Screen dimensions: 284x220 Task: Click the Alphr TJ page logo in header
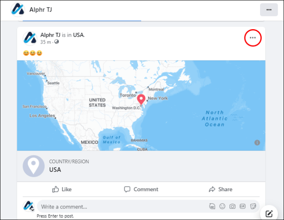pos(18,10)
